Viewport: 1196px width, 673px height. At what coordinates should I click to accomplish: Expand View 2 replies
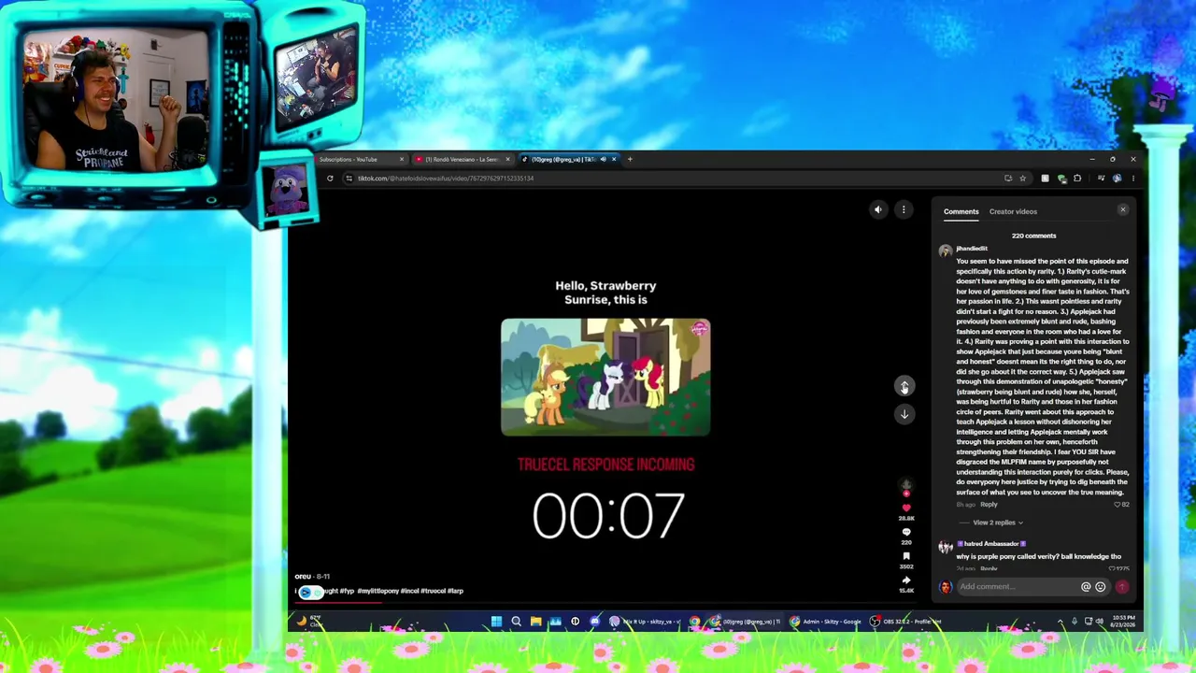click(997, 523)
